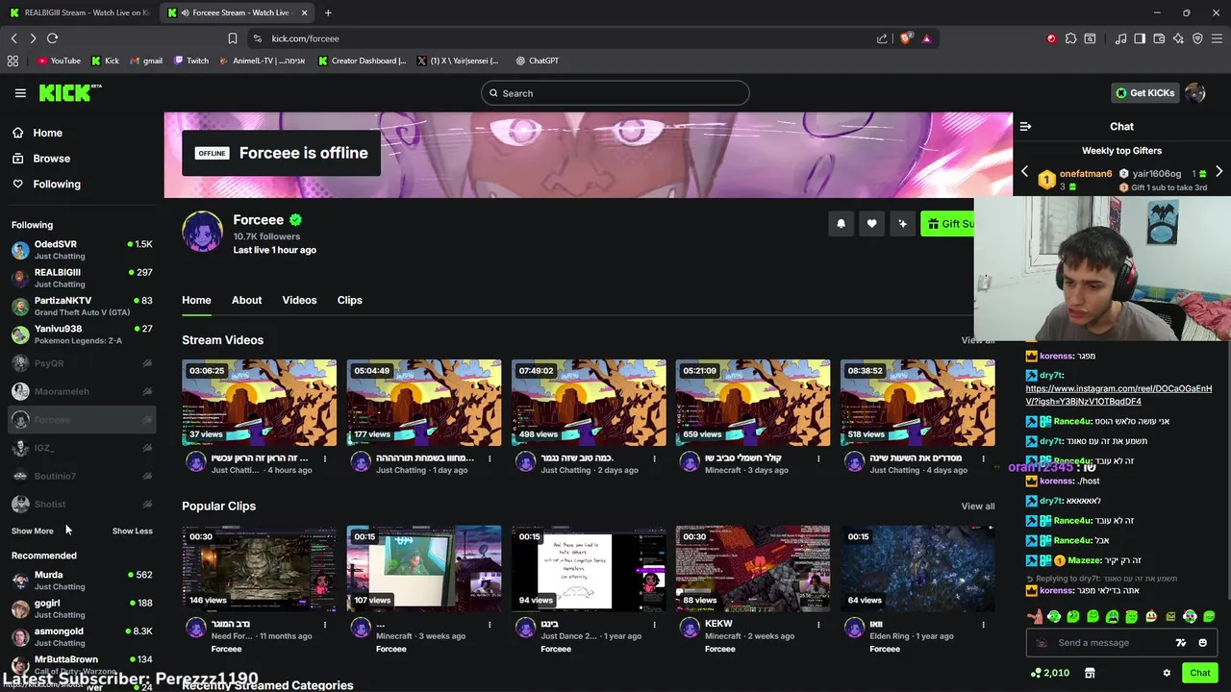Switch to the Clips tab
Viewport: 1231px width, 692px height.
coord(349,300)
